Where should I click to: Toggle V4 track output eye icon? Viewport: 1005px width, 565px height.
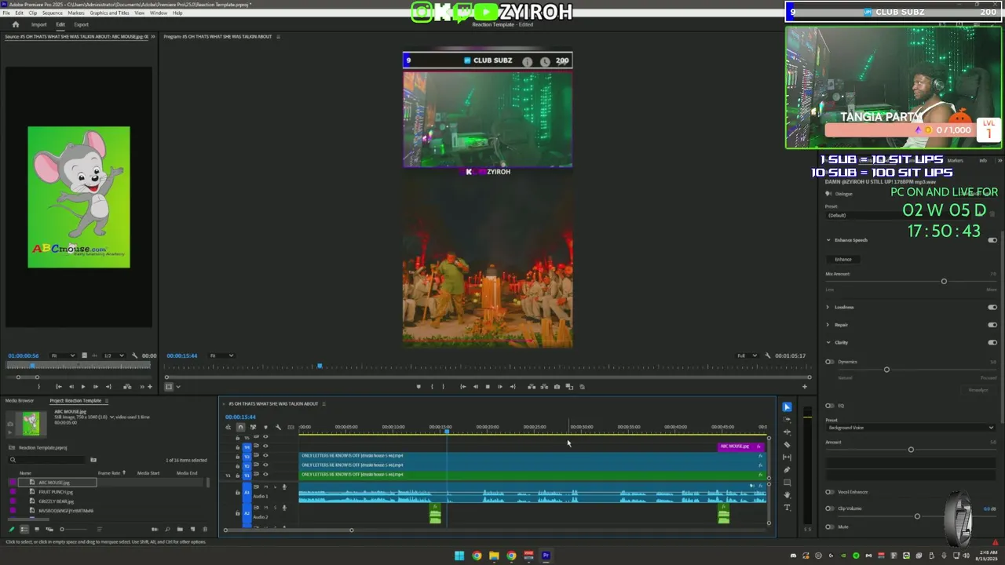coord(265,446)
